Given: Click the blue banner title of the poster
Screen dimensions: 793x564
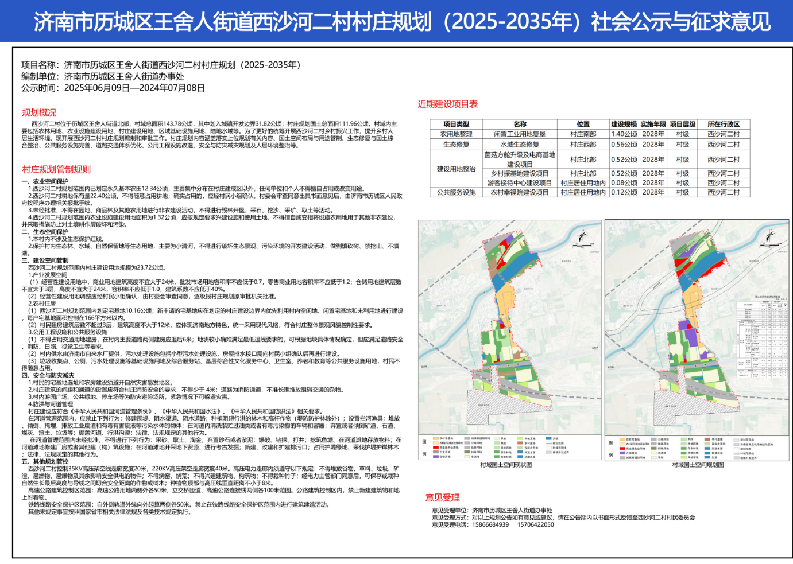Looking at the screenshot, I should (x=402, y=22).
